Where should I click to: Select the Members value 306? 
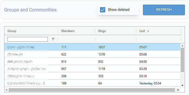click(x=64, y=76)
